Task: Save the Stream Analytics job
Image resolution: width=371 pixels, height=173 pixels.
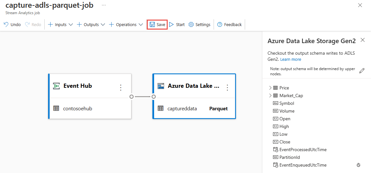Action: coord(157,25)
